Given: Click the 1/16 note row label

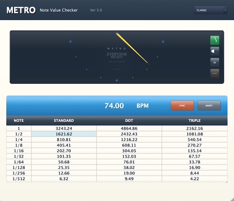Looking at the screenshot, I should (x=19, y=151).
